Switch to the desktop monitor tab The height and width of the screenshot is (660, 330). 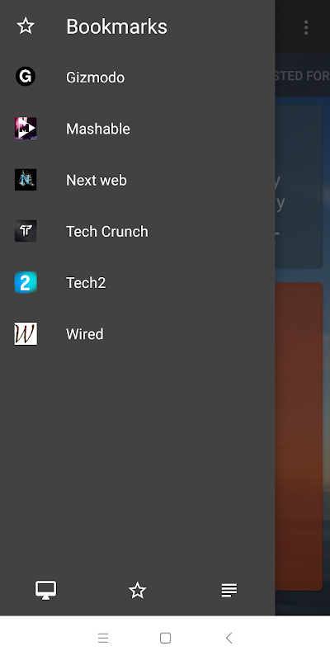(x=46, y=590)
